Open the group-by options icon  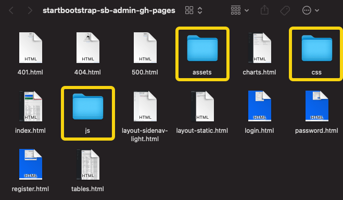point(236,10)
